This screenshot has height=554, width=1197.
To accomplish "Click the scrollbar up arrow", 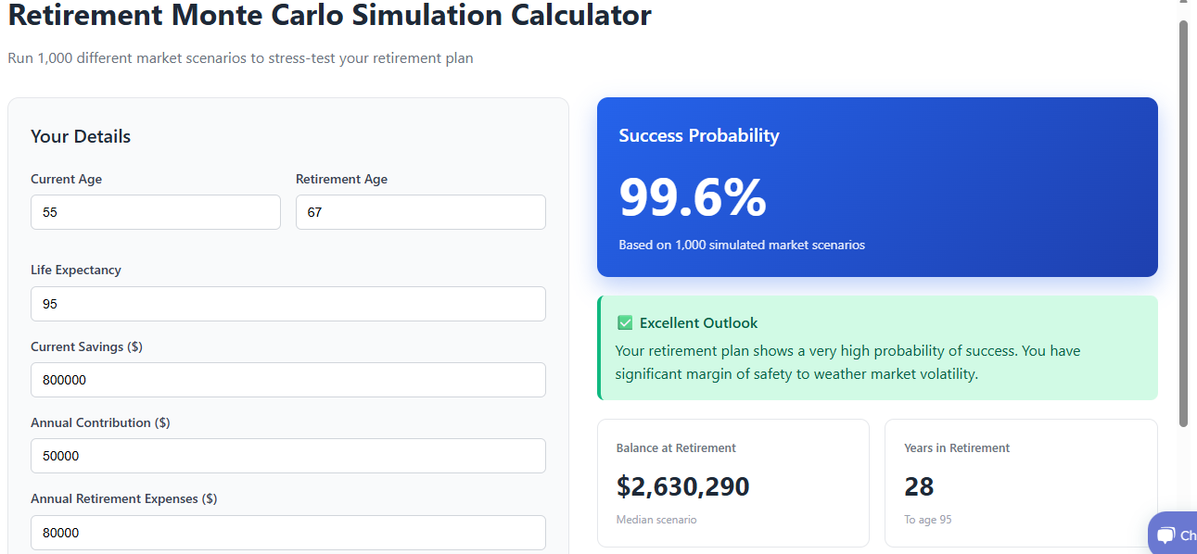I will point(1183,7).
